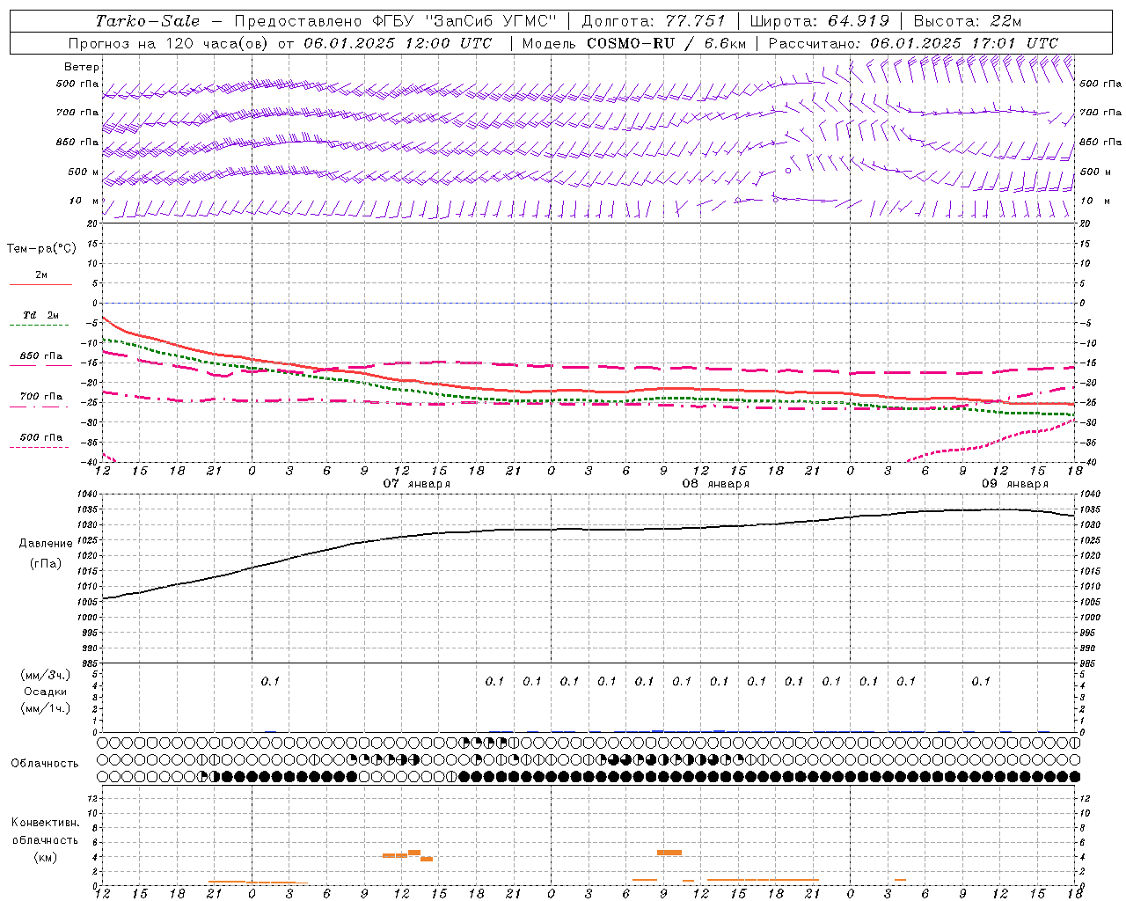Click the 07 января date label
The image size is (1126, 901).
(416, 484)
